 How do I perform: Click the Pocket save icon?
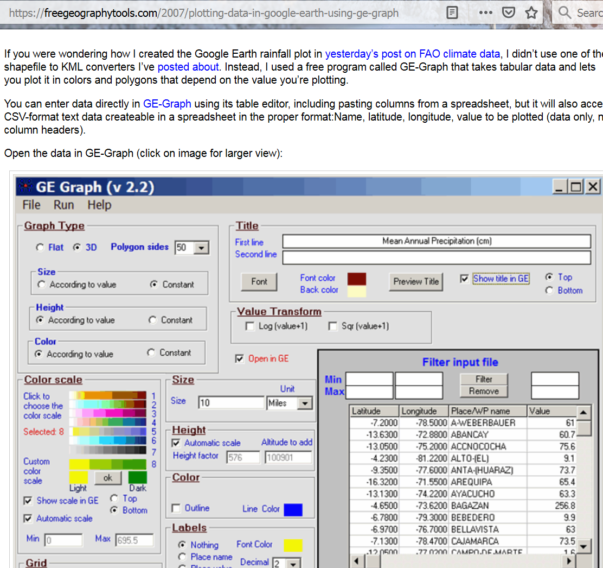[x=509, y=12]
